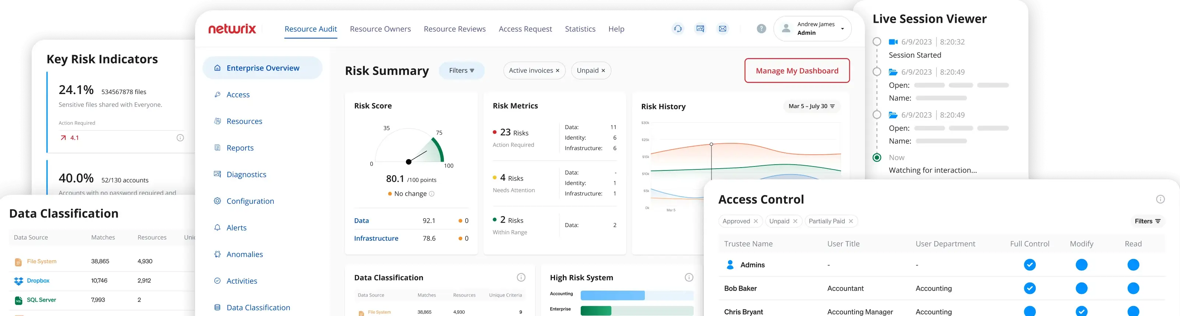Toggle Modify permission for Chris Bryant
The width and height of the screenshot is (1180, 316).
click(x=1081, y=312)
